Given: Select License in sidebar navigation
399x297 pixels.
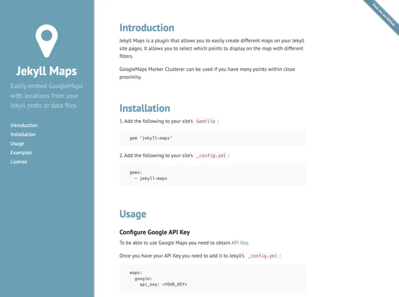Looking at the screenshot, I should (x=19, y=162).
